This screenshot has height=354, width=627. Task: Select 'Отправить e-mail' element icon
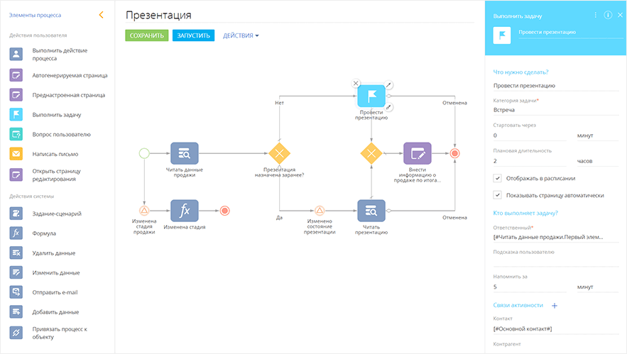(16, 292)
